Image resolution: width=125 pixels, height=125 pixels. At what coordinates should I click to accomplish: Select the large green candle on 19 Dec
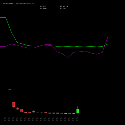coord(78,111)
